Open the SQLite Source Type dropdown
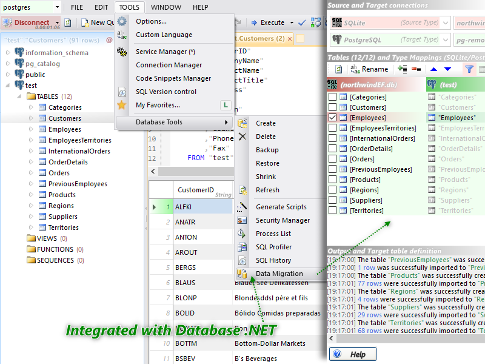This screenshot has height=364, width=485. coord(446,23)
